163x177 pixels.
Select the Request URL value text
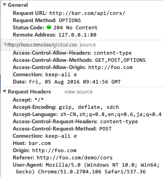(87, 13)
